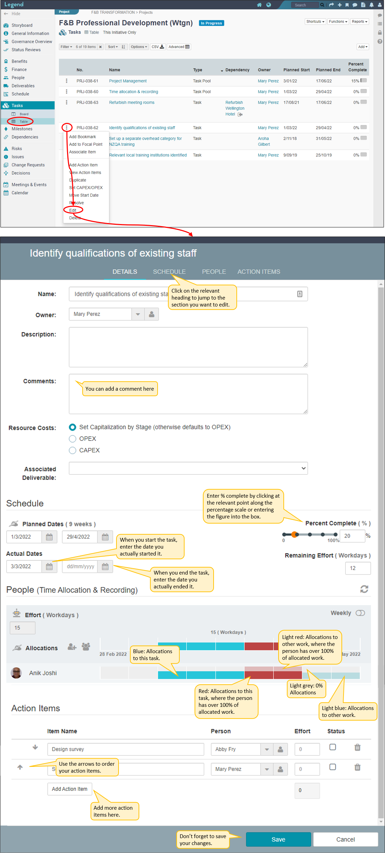Click the Remaining Effort input field
385x853 pixels.
point(358,568)
